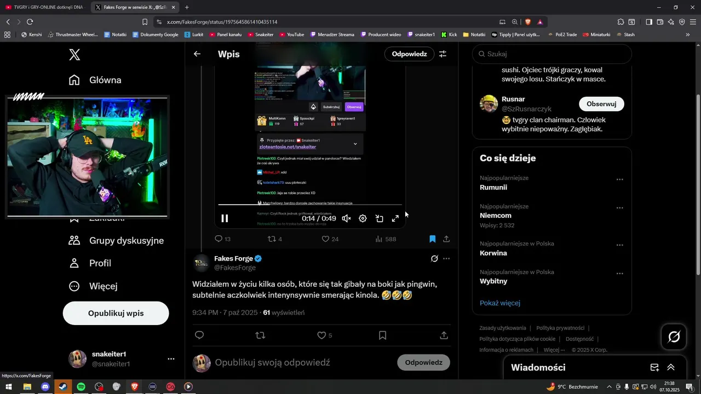
Task: Seek along the video progress bar
Action: (310, 205)
